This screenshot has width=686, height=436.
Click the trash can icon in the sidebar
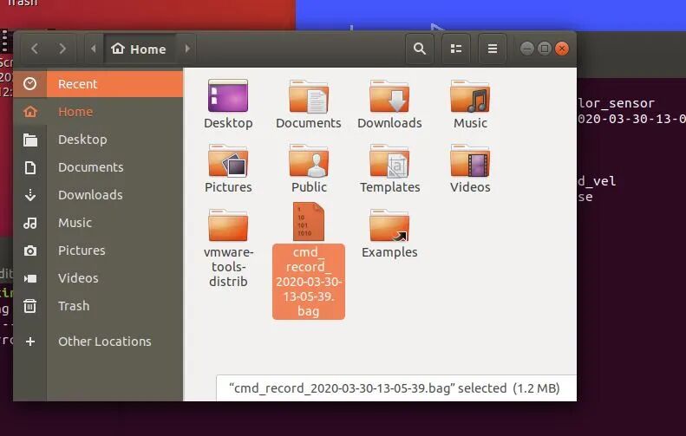coord(29,306)
